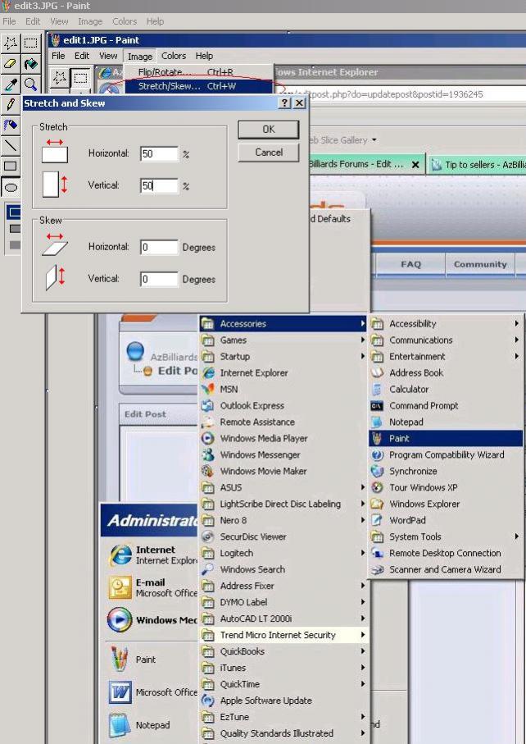
Task: Select the Magnifier tool
Action: [31, 84]
